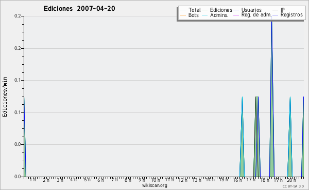Click the '9 h' x-axis label

click(142, 180)
